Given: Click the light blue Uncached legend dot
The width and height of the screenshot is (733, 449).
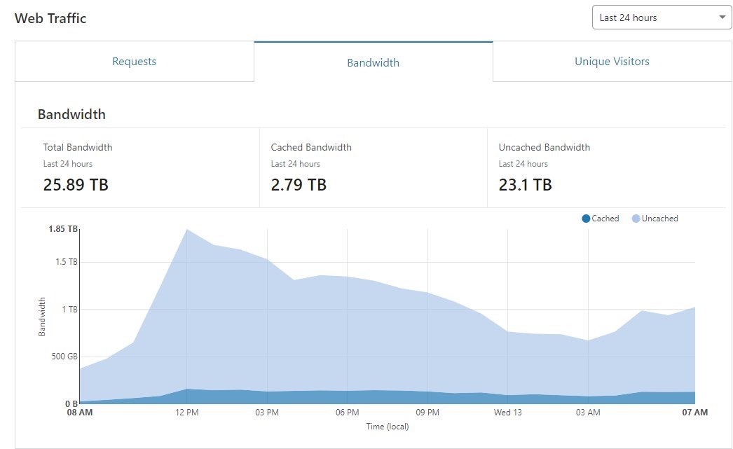Looking at the screenshot, I should [x=636, y=219].
